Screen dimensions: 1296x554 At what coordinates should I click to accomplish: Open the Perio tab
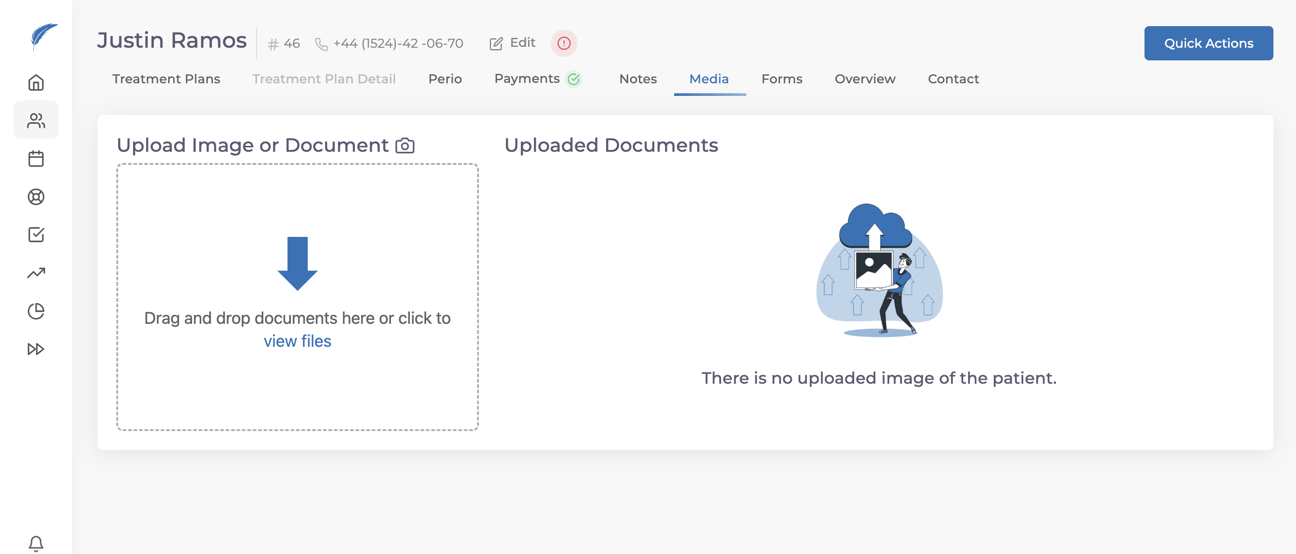pos(445,79)
